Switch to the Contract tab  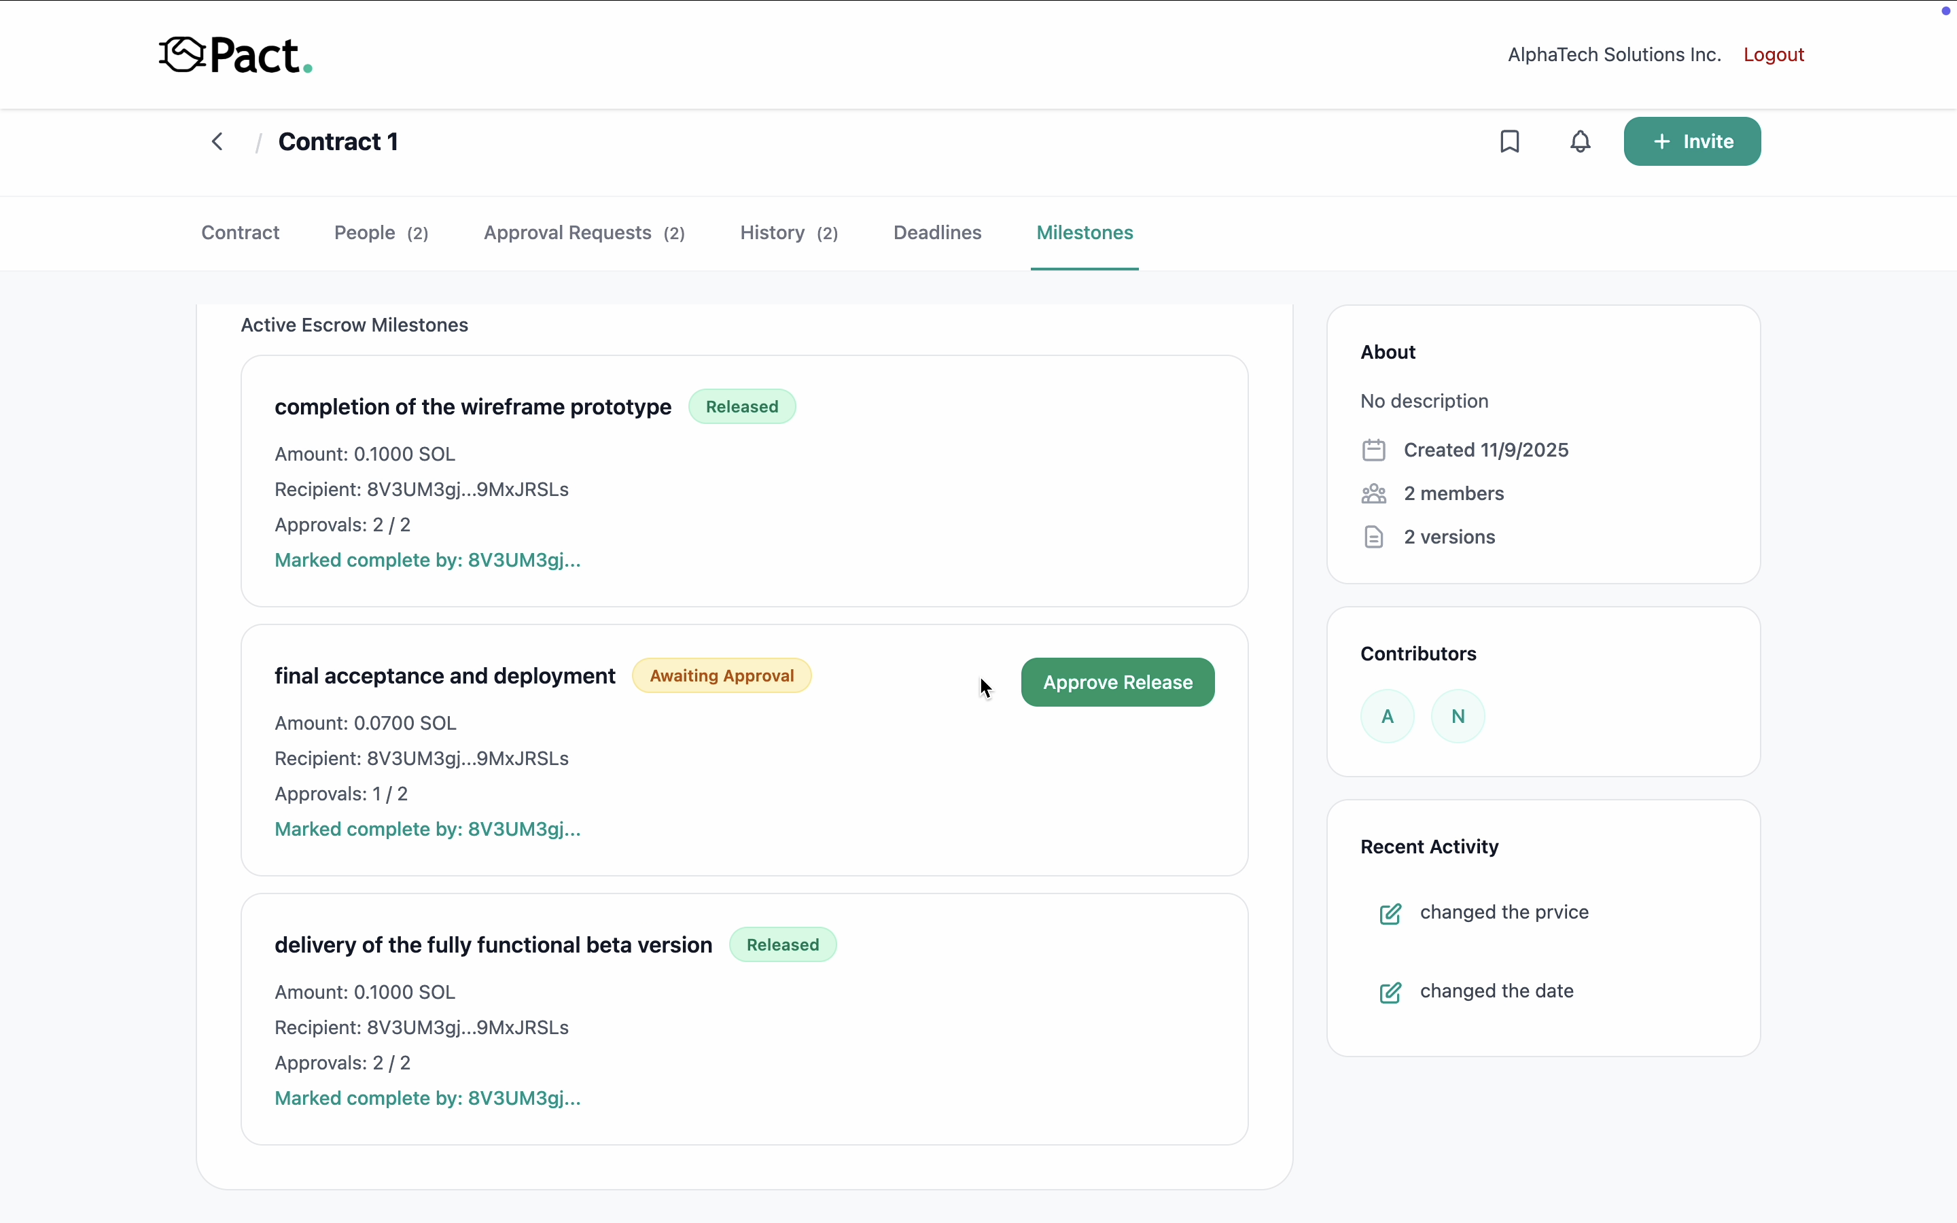(240, 233)
